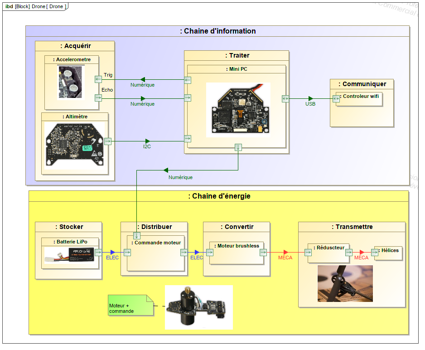The image size is (425, 350).
Task: Click the ibd Drone diagram header tab
Action: 35,7
